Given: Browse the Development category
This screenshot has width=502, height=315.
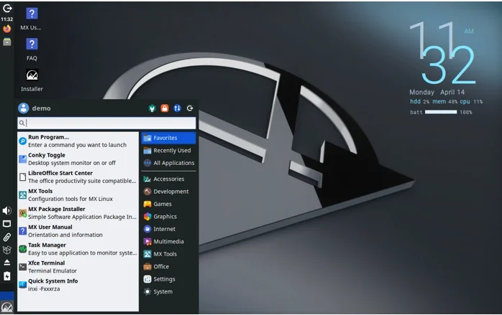Looking at the screenshot, I should [168, 192].
